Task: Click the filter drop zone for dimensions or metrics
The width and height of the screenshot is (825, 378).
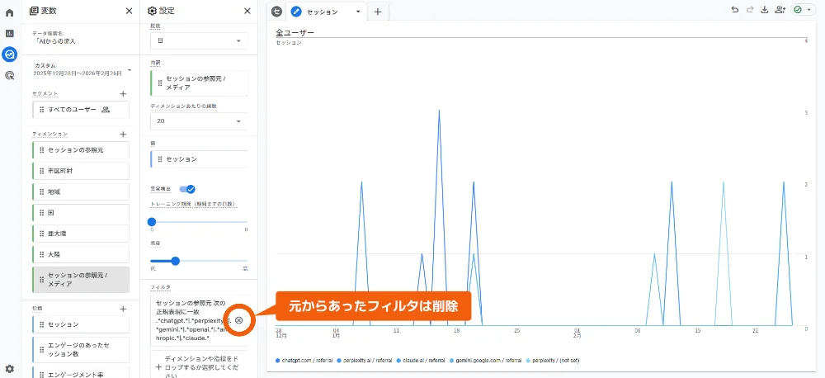Action: tap(199, 365)
